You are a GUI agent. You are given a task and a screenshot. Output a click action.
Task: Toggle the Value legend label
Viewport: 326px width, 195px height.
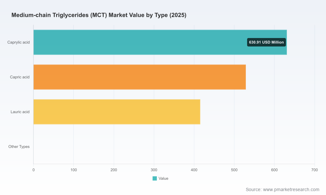click(163, 178)
